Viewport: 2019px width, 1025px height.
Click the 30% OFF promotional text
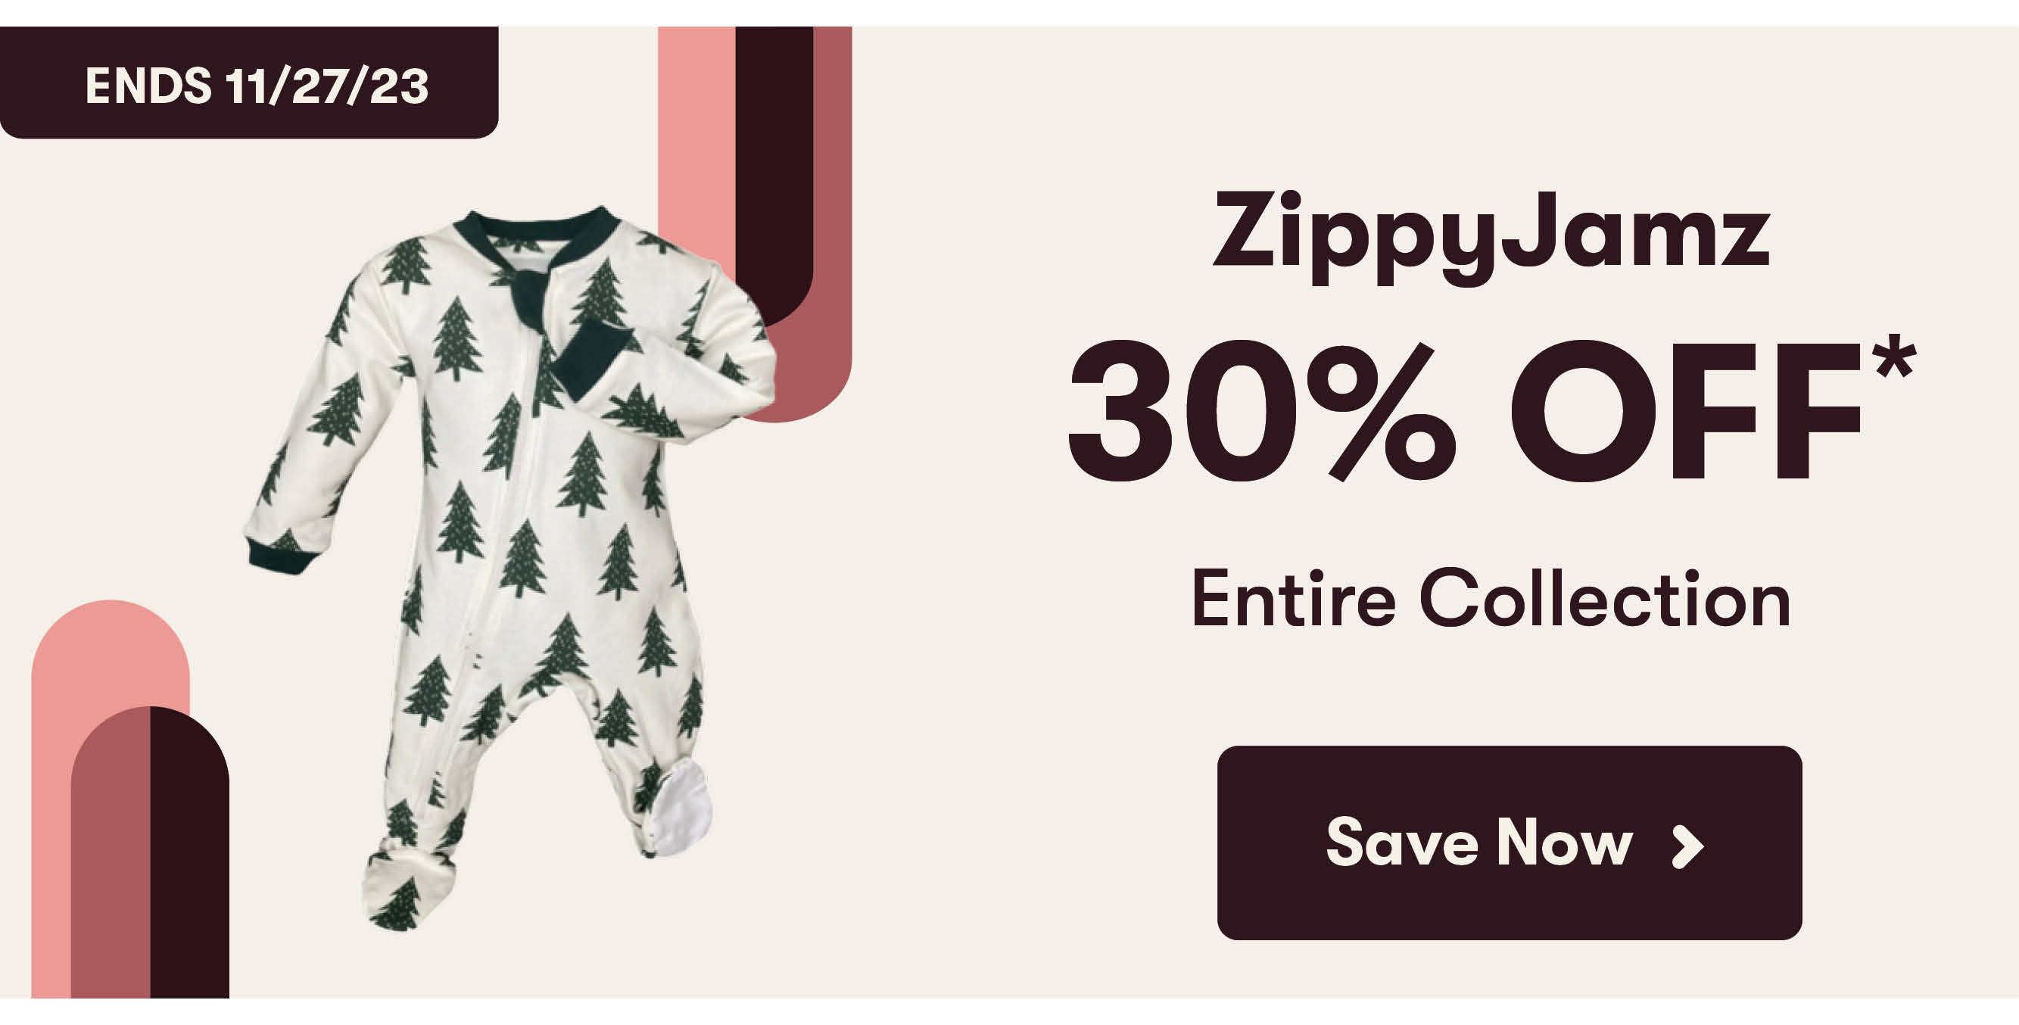click(x=1491, y=409)
